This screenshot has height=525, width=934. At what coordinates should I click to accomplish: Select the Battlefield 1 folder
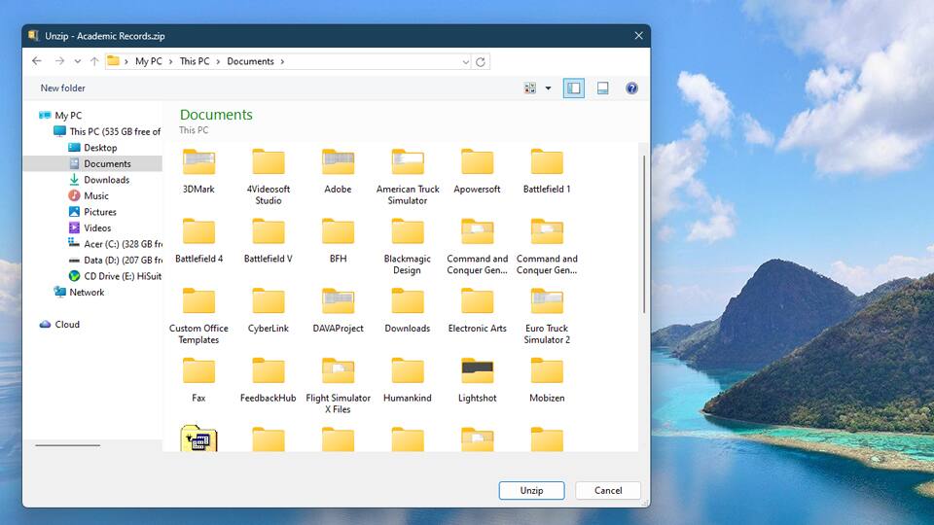pos(547,171)
